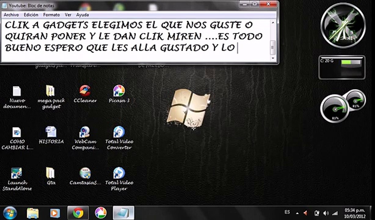375x220 pixels.
Task: Select the Nuevo documento desktop icon
Action: tap(17, 97)
